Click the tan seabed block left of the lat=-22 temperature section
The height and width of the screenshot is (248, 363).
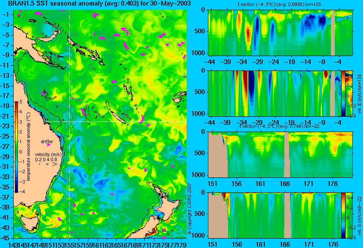[218, 156]
